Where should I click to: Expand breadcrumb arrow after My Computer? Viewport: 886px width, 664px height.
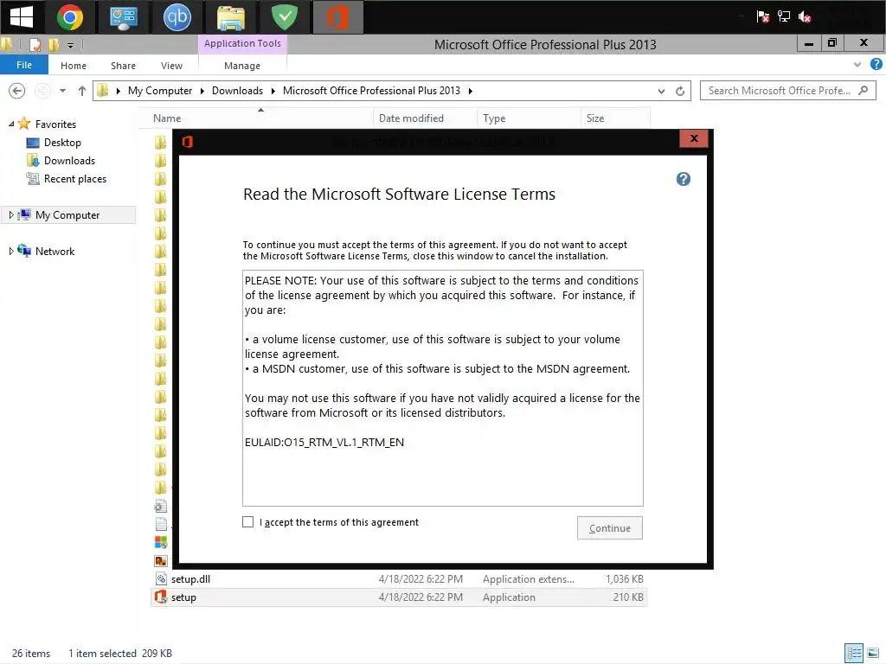pos(202,91)
